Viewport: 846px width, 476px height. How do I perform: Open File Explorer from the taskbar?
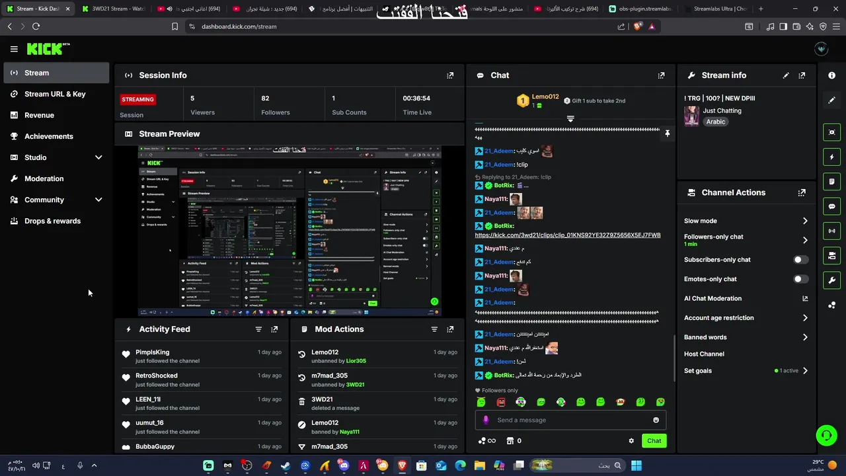(x=480, y=465)
